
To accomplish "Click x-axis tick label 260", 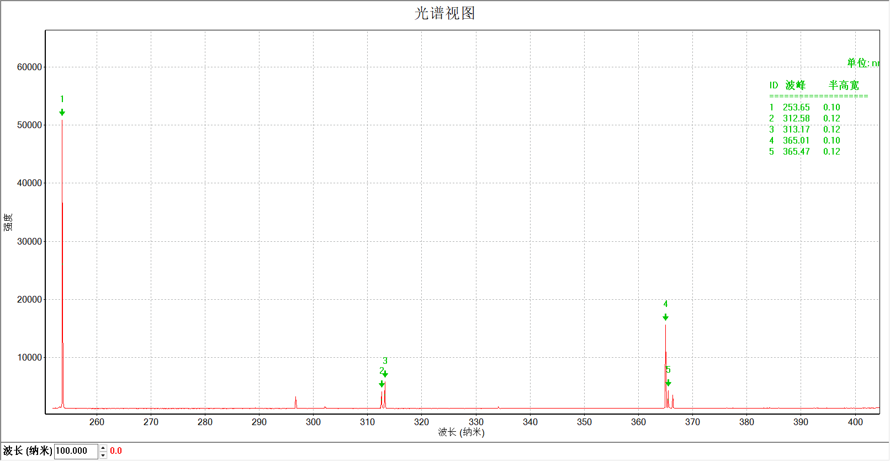I will pos(97,422).
